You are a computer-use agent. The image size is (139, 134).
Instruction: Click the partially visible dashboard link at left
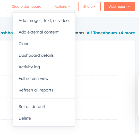pyautogui.click(x=6, y=33)
